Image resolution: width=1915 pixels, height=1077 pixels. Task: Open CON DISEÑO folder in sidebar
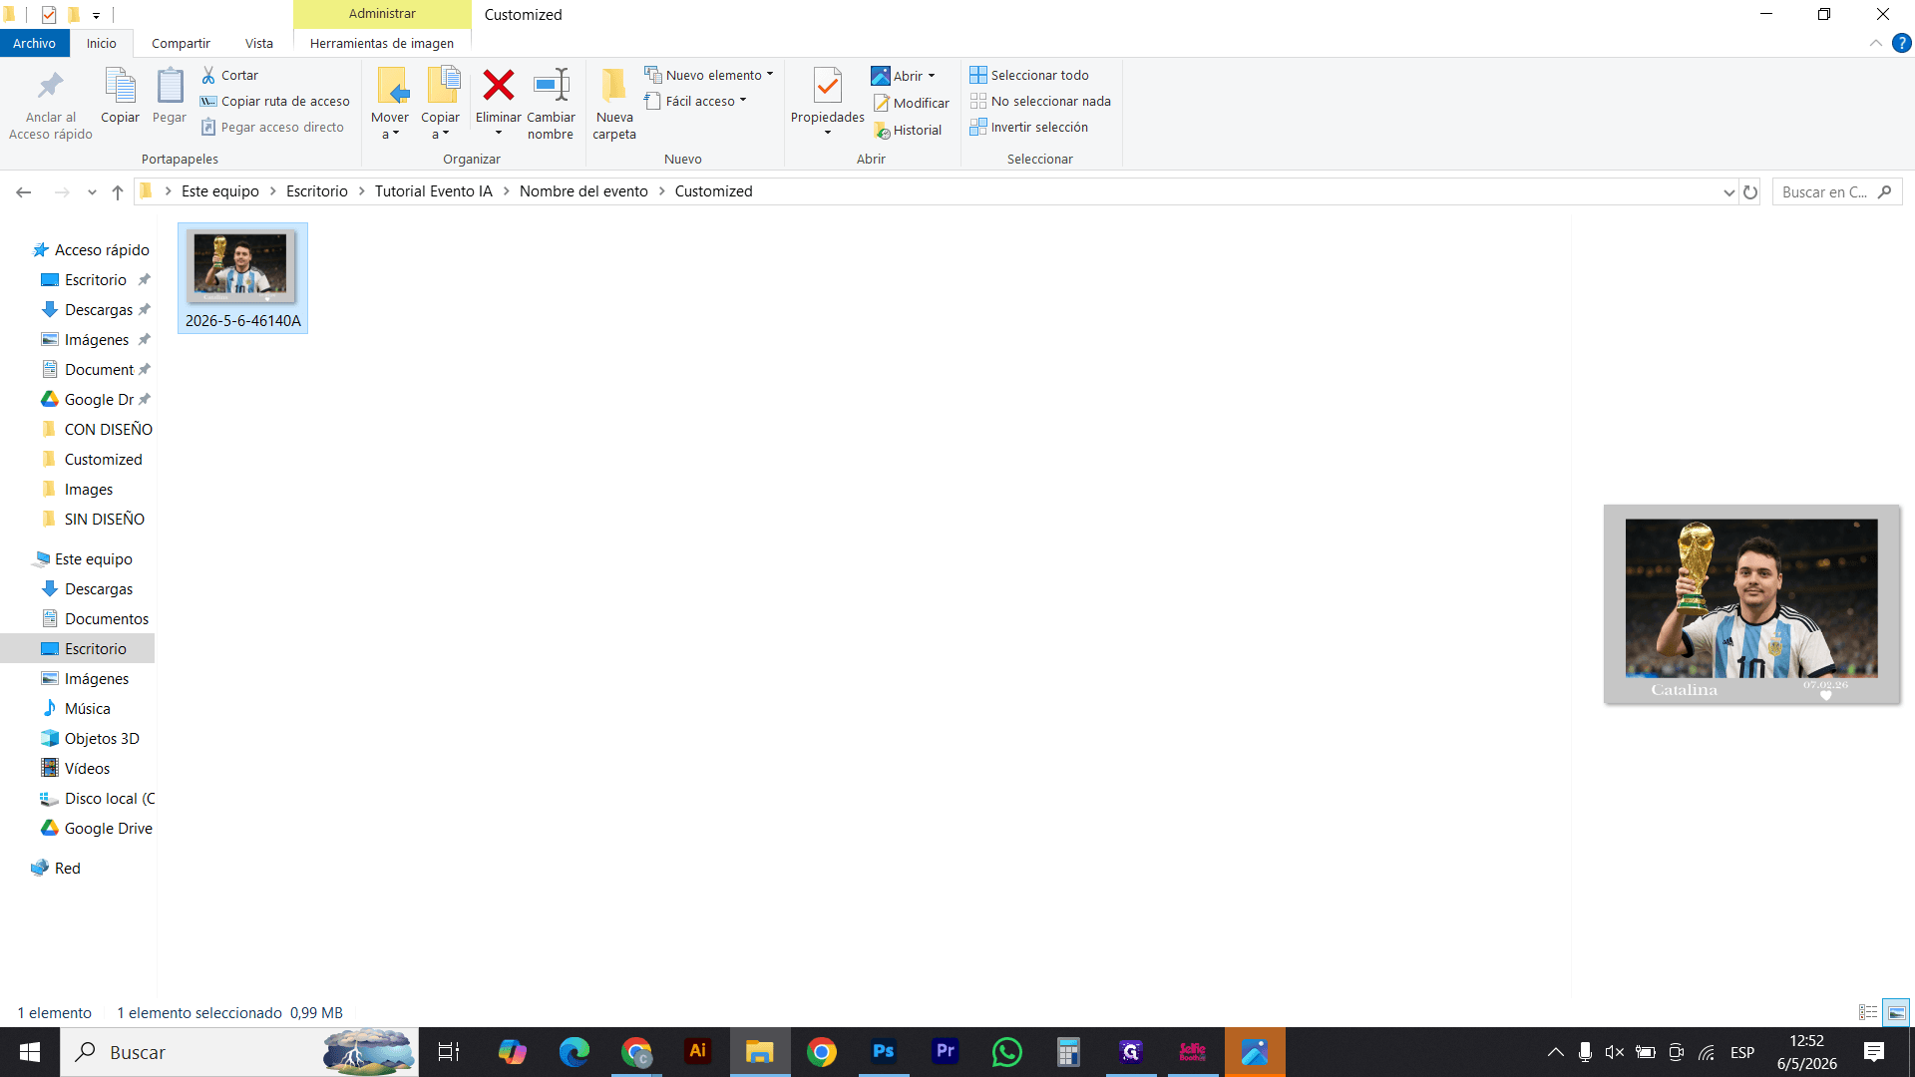(x=97, y=429)
